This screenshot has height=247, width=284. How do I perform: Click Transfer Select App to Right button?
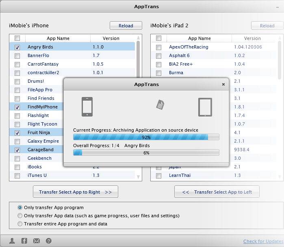76,192
